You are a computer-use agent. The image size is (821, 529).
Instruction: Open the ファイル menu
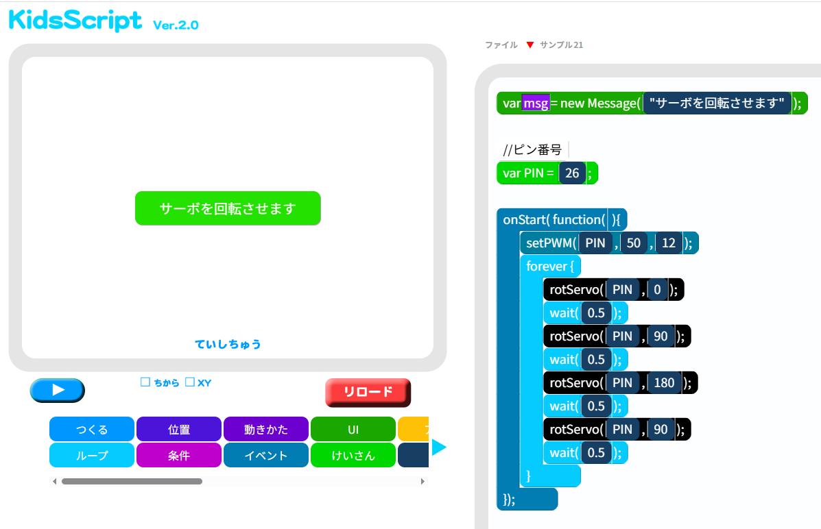(501, 45)
